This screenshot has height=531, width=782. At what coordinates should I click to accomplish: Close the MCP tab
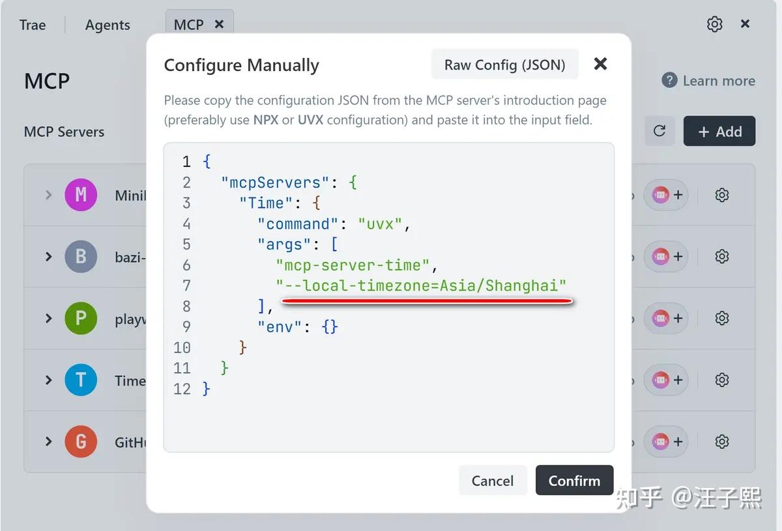click(x=219, y=24)
